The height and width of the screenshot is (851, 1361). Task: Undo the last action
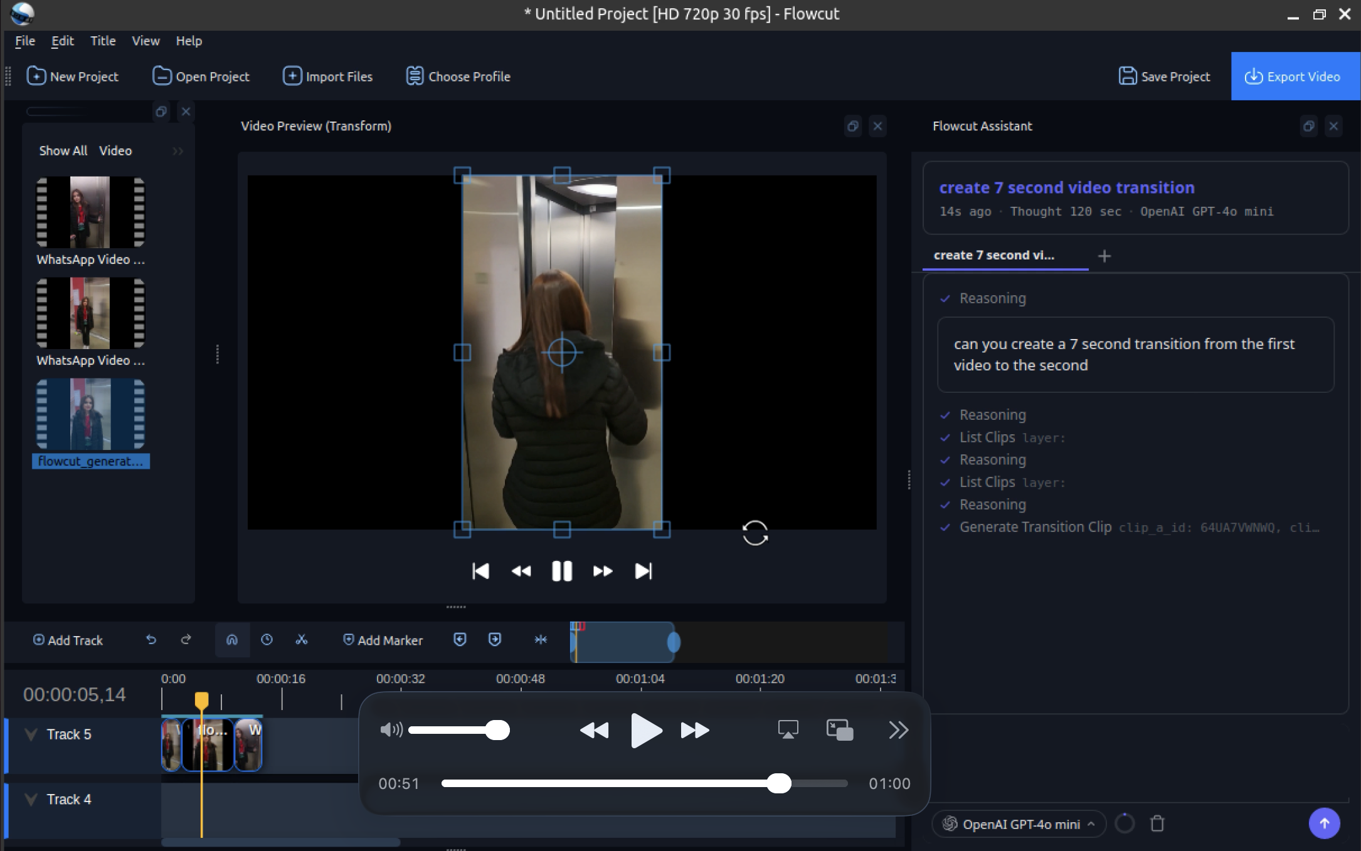151,640
